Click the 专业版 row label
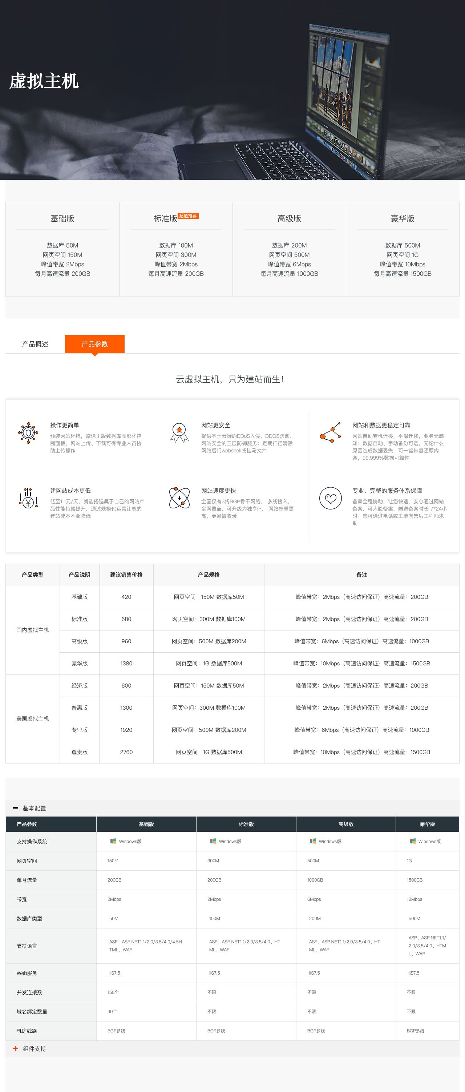465x1092 pixels. 80,730
